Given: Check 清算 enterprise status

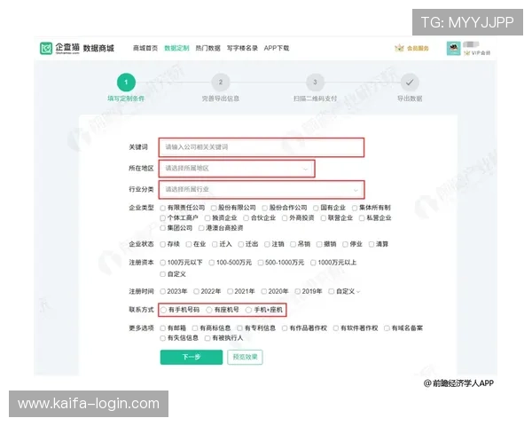Looking at the screenshot, I should click(372, 244).
